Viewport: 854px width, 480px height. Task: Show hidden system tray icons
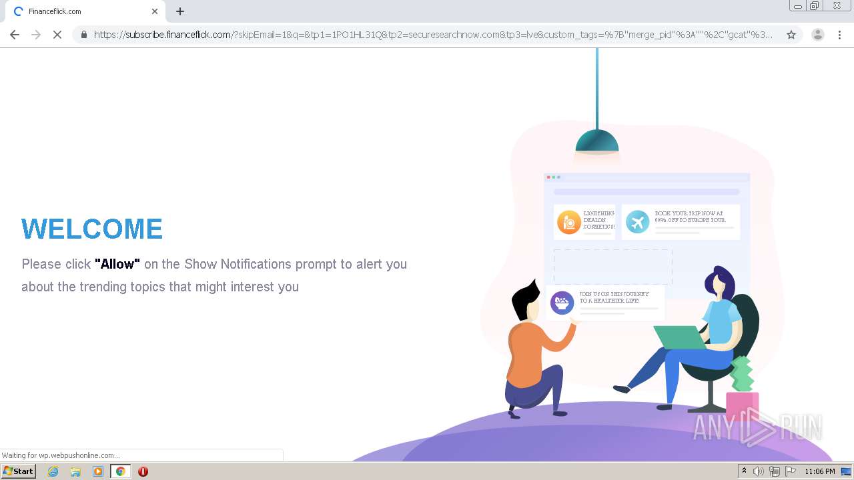pyautogui.click(x=744, y=471)
